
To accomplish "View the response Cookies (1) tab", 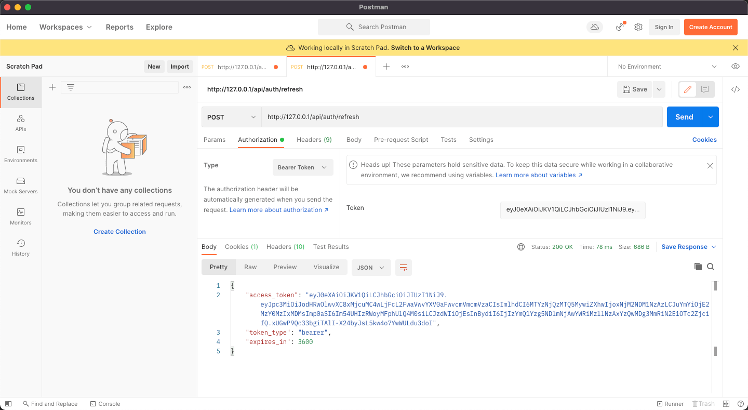I will (x=242, y=247).
